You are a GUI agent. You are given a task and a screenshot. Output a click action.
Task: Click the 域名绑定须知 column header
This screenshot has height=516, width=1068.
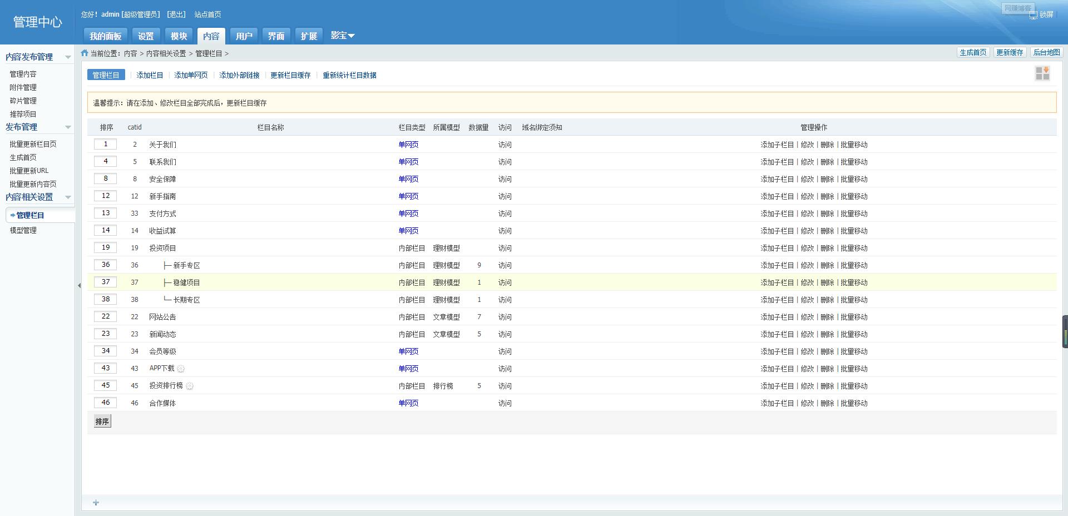click(x=542, y=127)
